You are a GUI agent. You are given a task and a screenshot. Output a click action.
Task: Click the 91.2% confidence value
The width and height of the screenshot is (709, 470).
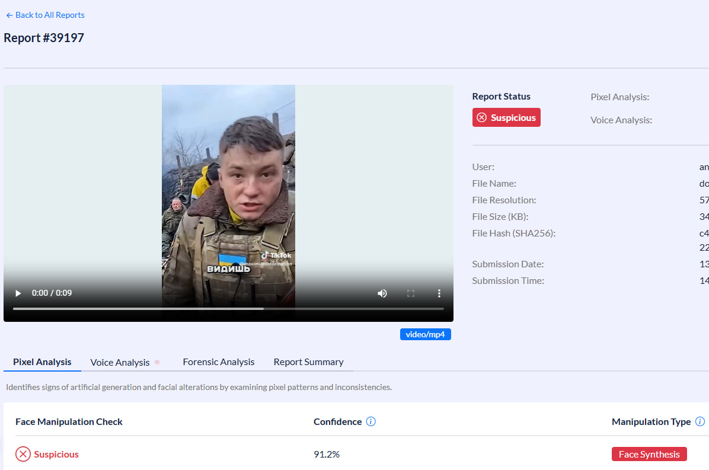[x=327, y=455]
